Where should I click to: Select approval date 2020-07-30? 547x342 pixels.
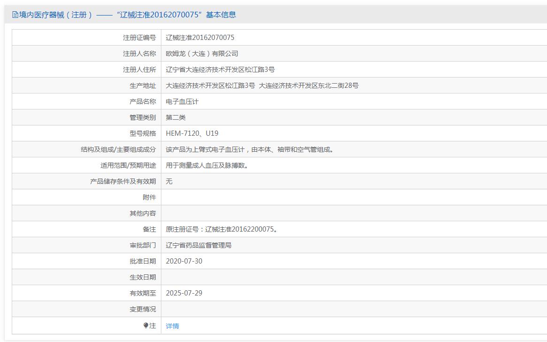pyautogui.click(x=184, y=261)
